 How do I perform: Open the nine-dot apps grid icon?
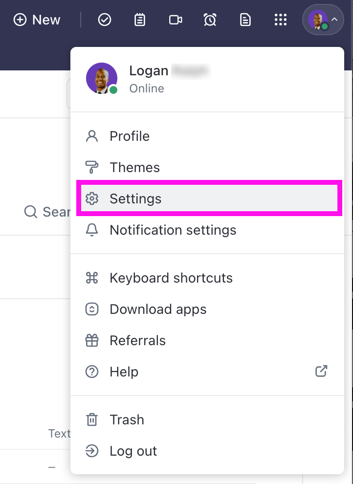280,20
